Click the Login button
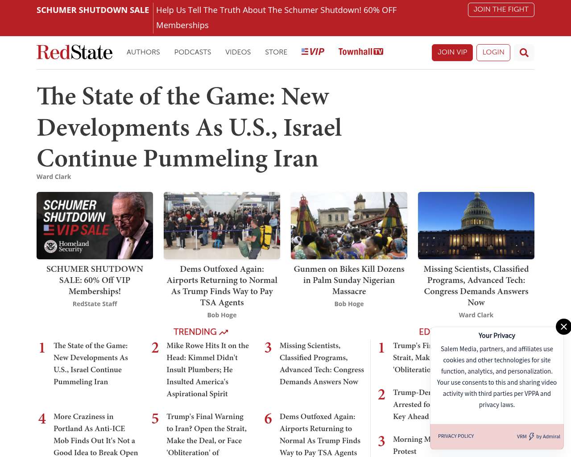The height and width of the screenshot is (457, 571). [x=493, y=53]
